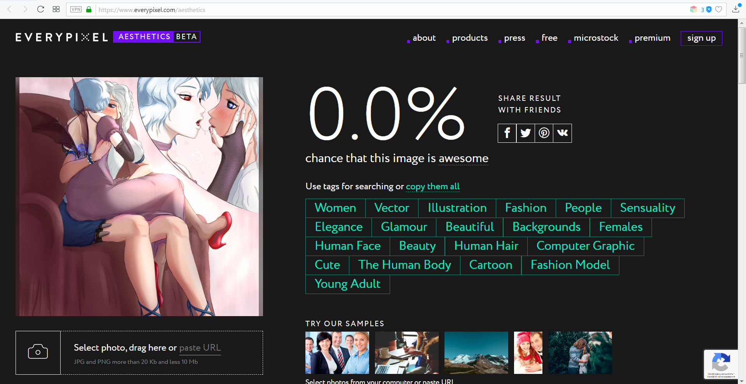
Task: Choose the couple in red hats sample
Action: [x=528, y=353]
